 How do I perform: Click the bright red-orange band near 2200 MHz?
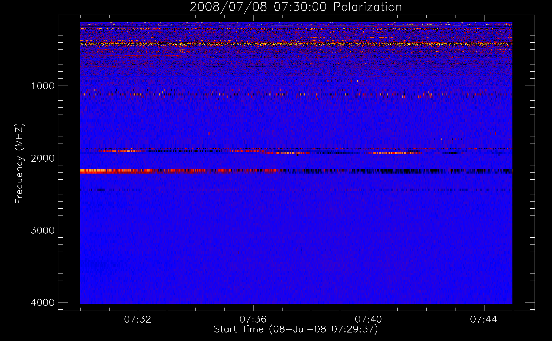181,171
